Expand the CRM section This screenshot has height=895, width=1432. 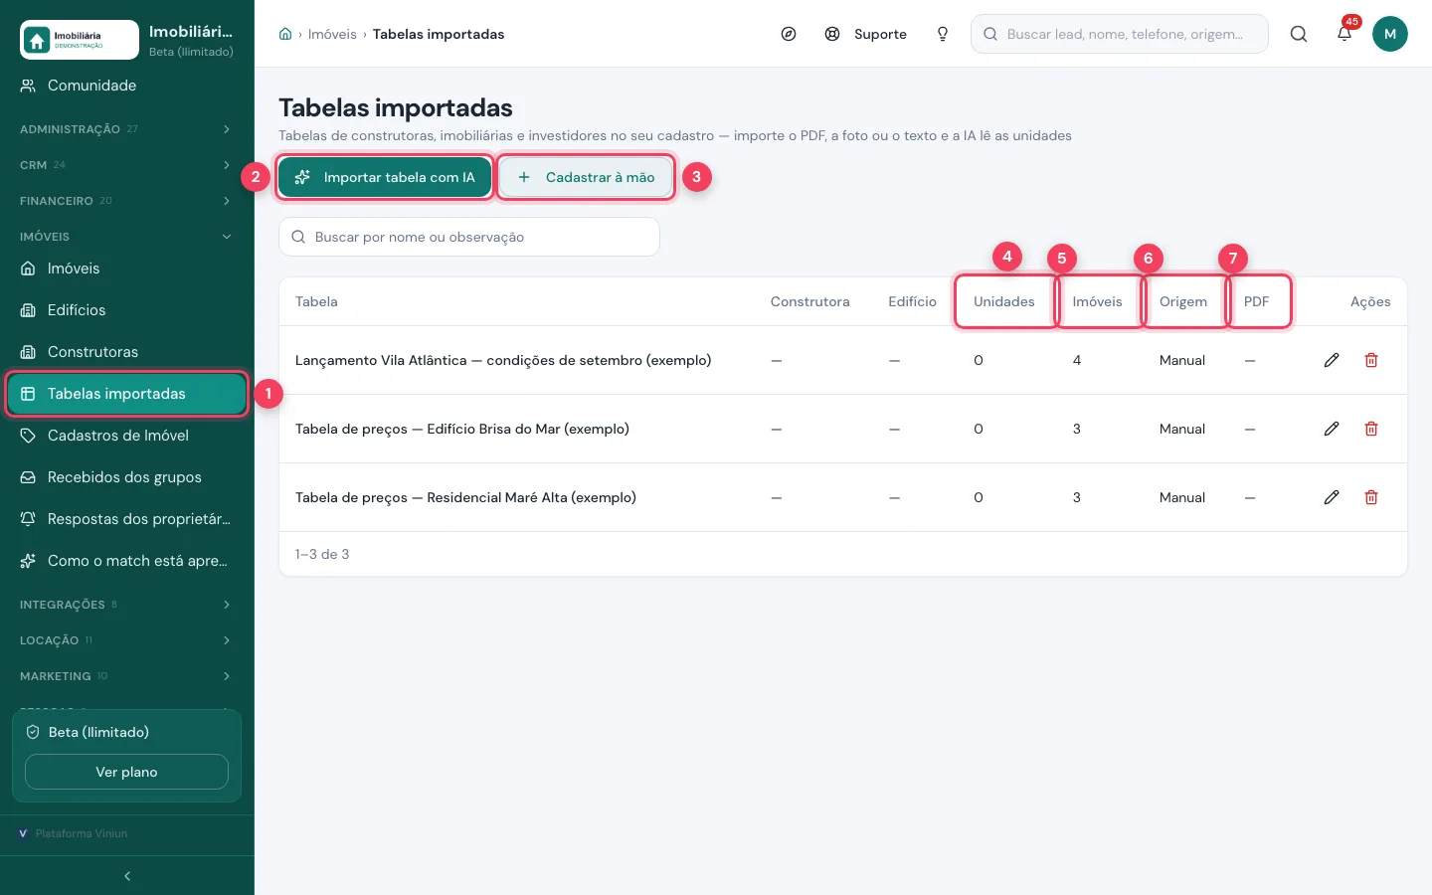click(x=127, y=165)
